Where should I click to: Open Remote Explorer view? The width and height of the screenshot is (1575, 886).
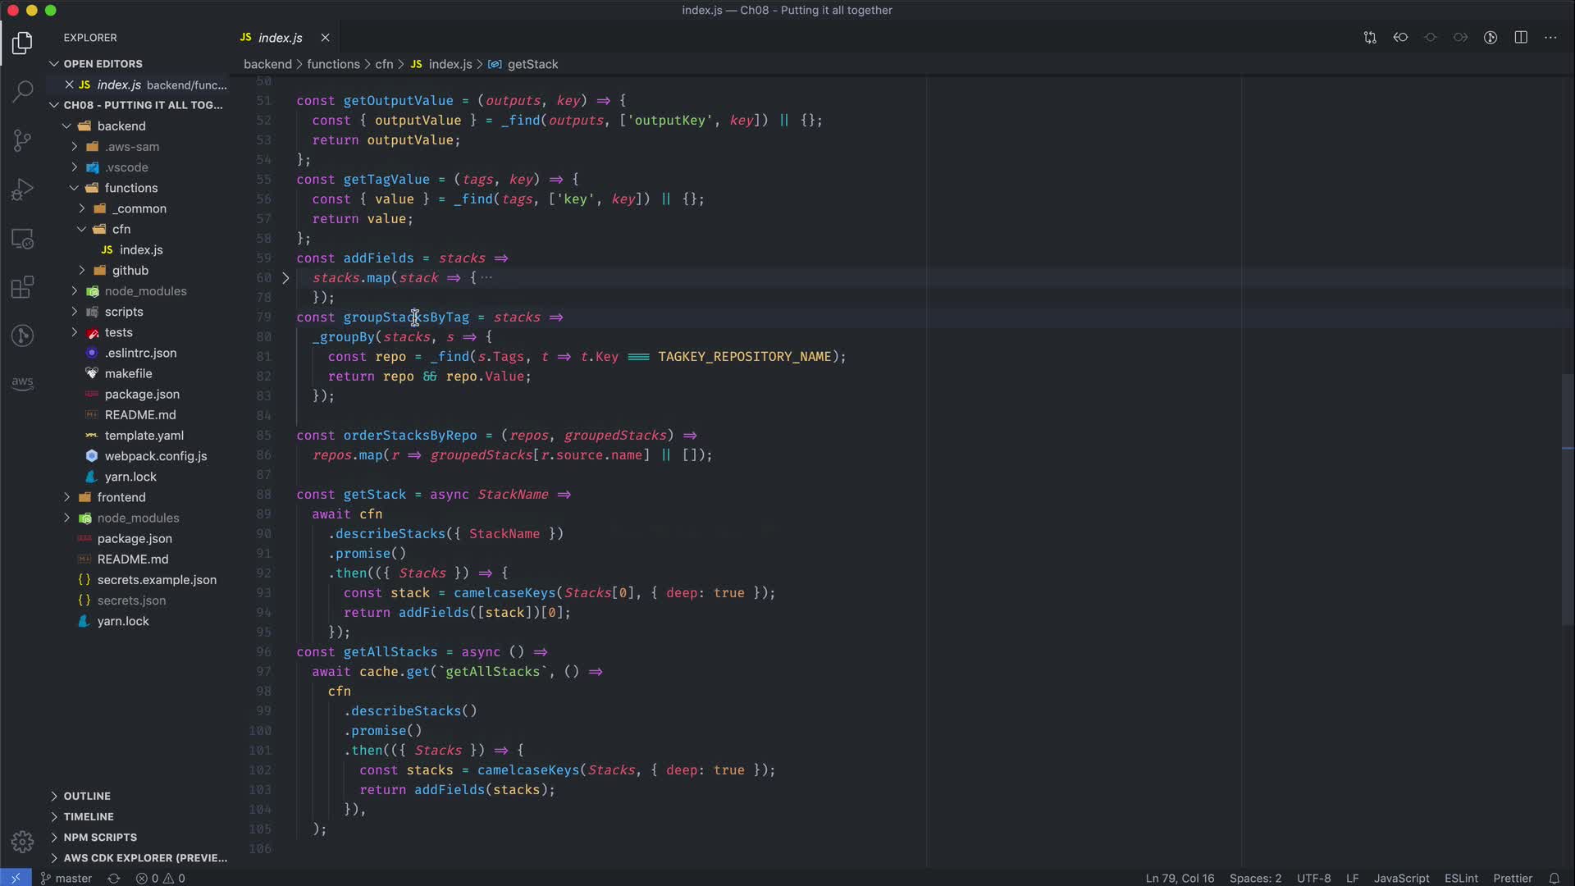point(23,239)
